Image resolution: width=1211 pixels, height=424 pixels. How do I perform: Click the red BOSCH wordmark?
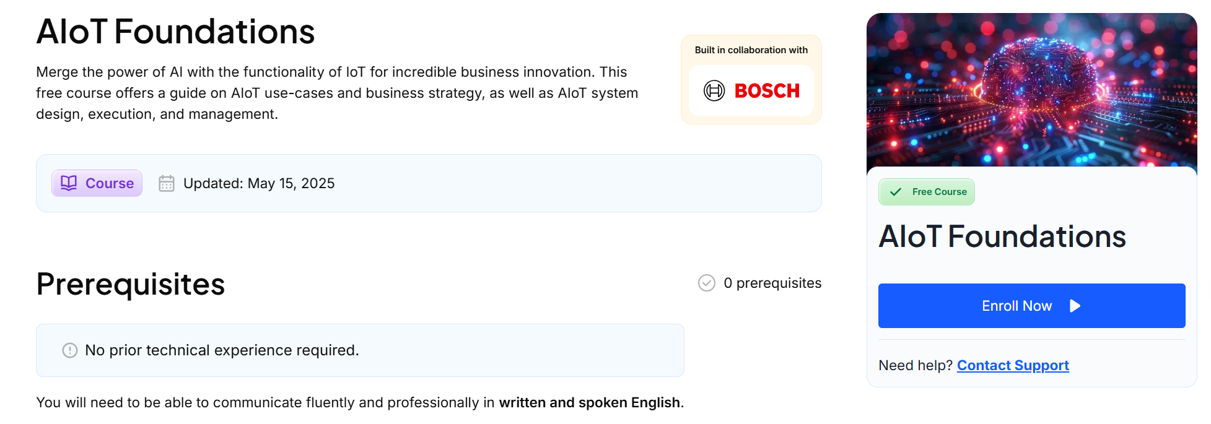click(x=767, y=91)
